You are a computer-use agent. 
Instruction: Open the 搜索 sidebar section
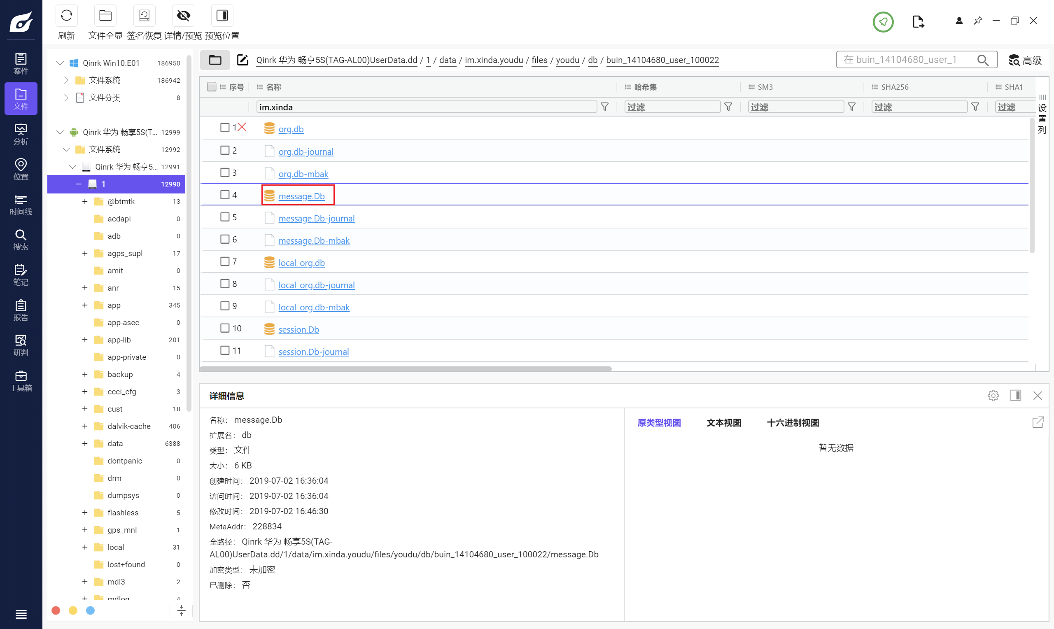point(21,240)
